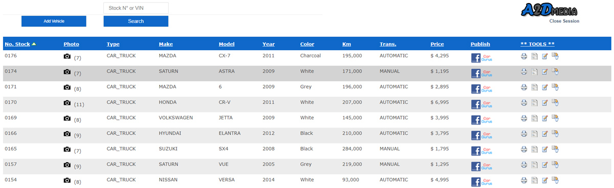Screen dimensions: 614x188
Task: Open camera photo icon for stock 0166
Action: coord(67,134)
